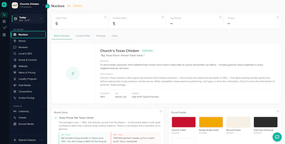Open Paid Media section

28,85
